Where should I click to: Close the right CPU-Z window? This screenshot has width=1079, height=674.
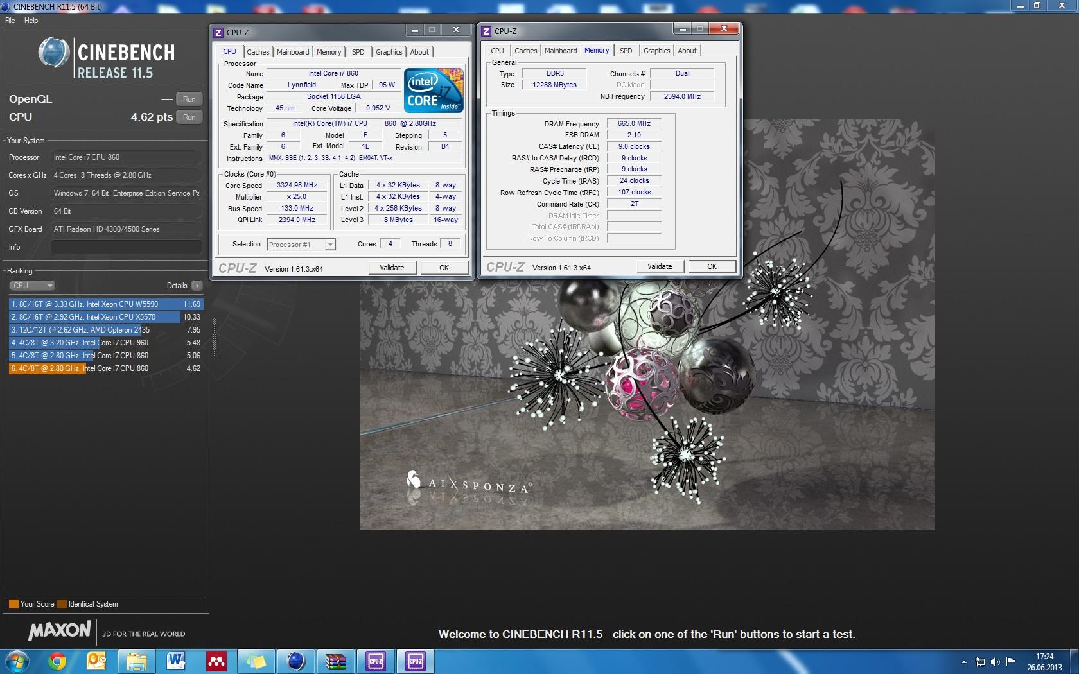click(724, 29)
